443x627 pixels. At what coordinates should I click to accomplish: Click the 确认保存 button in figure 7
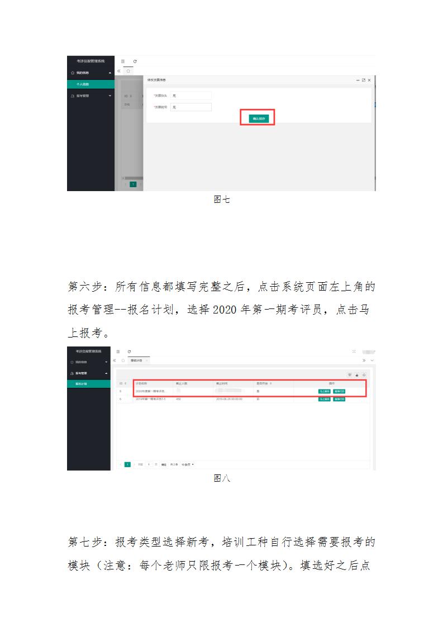[259, 118]
